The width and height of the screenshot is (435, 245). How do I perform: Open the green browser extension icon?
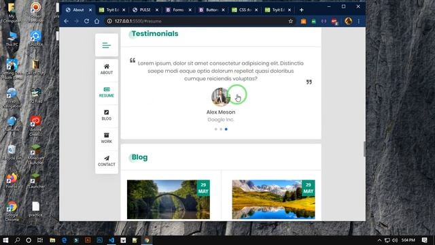313,21
